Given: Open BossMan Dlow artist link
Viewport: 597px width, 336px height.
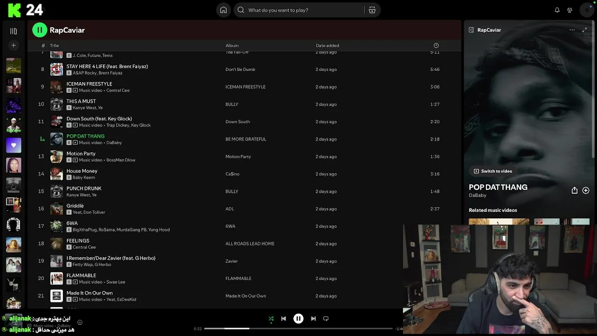Looking at the screenshot, I should (121, 160).
